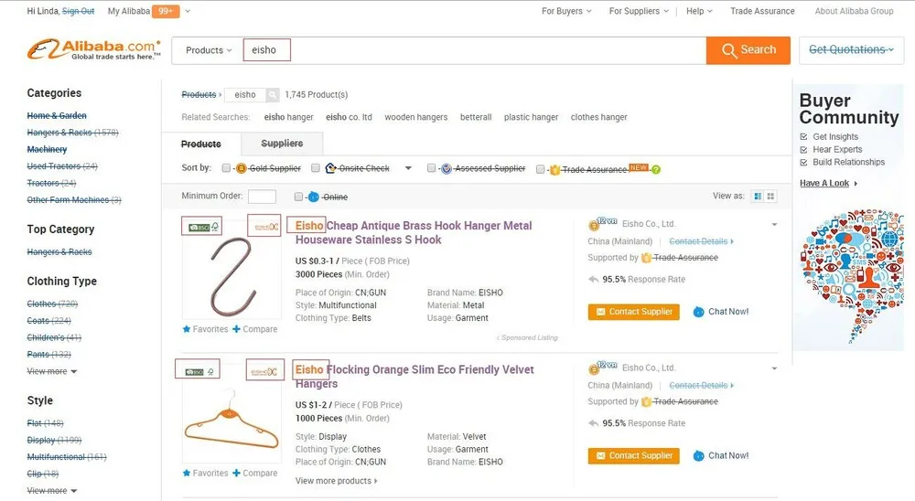Open Chat Now for the S Hook supplier
Viewport: 915px width, 501px height.
coord(721,312)
